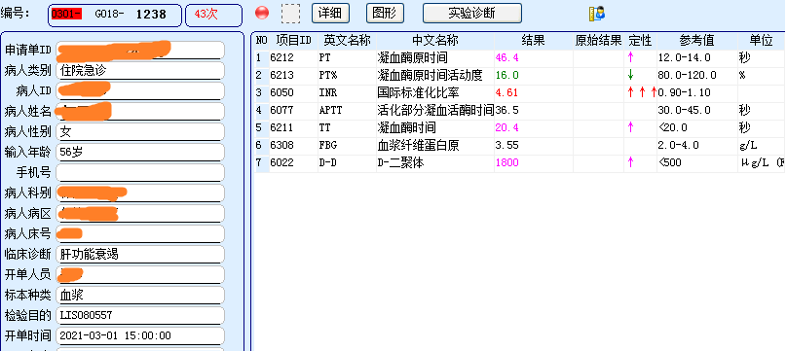Screen dimensions: 787x351
Task: Click the 0301- red highlighted code
Action: point(66,14)
